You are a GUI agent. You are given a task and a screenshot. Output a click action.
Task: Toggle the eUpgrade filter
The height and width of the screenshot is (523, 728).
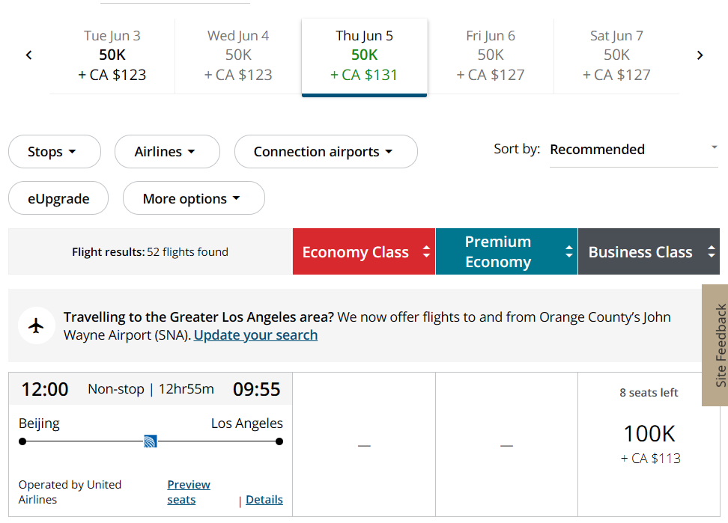[x=58, y=198]
